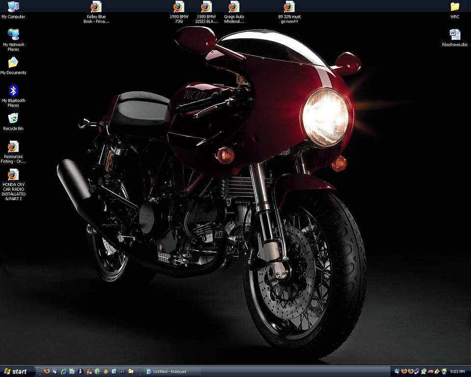
Task: Select Kelley Blue Book shortcut icon
Action: point(96,7)
